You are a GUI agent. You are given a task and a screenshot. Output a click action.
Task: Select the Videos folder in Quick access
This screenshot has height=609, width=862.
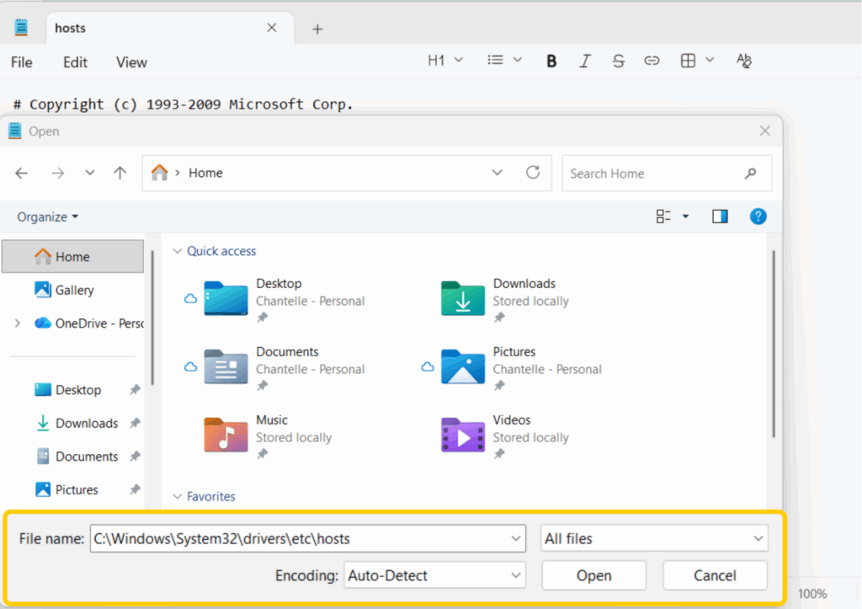pyautogui.click(x=506, y=436)
